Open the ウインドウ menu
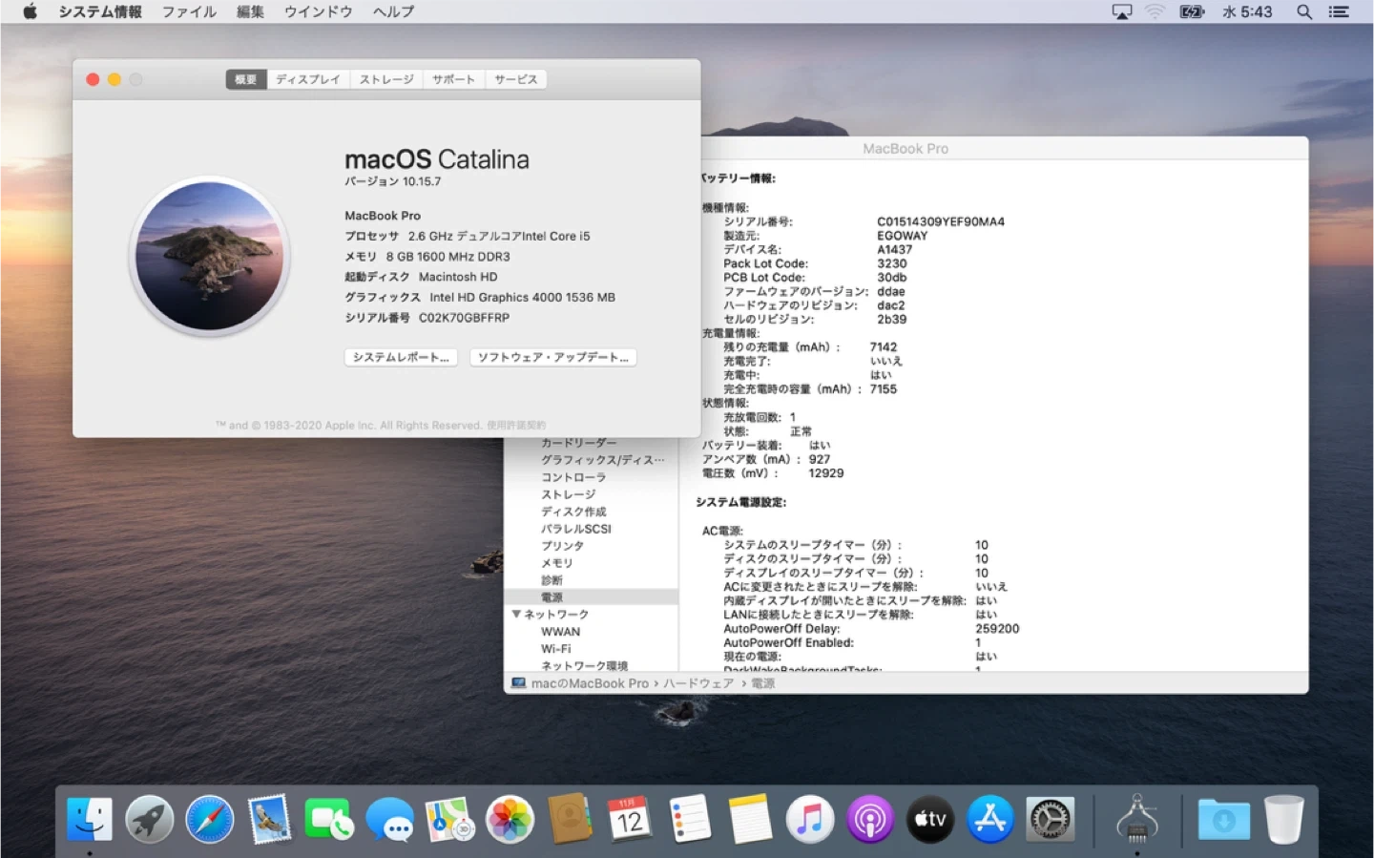1374x858 pixels. pyautogui.click(x=318, y=11)
